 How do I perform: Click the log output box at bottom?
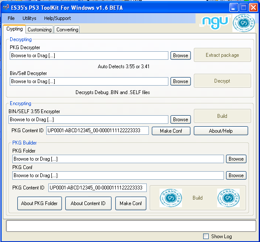(131, 226)
